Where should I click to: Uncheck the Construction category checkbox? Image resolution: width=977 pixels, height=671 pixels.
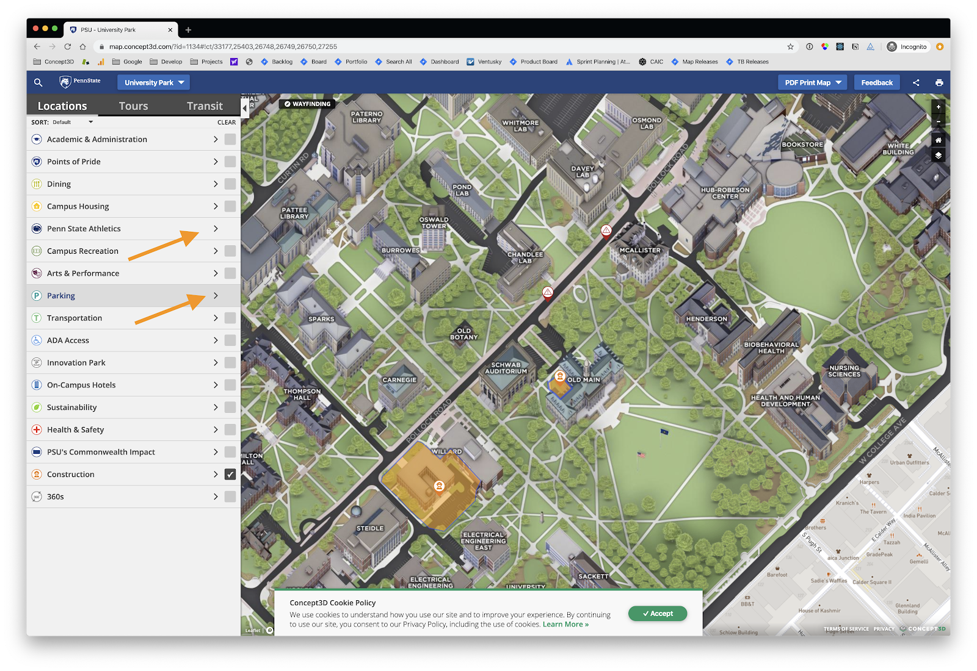click(230, 475)
